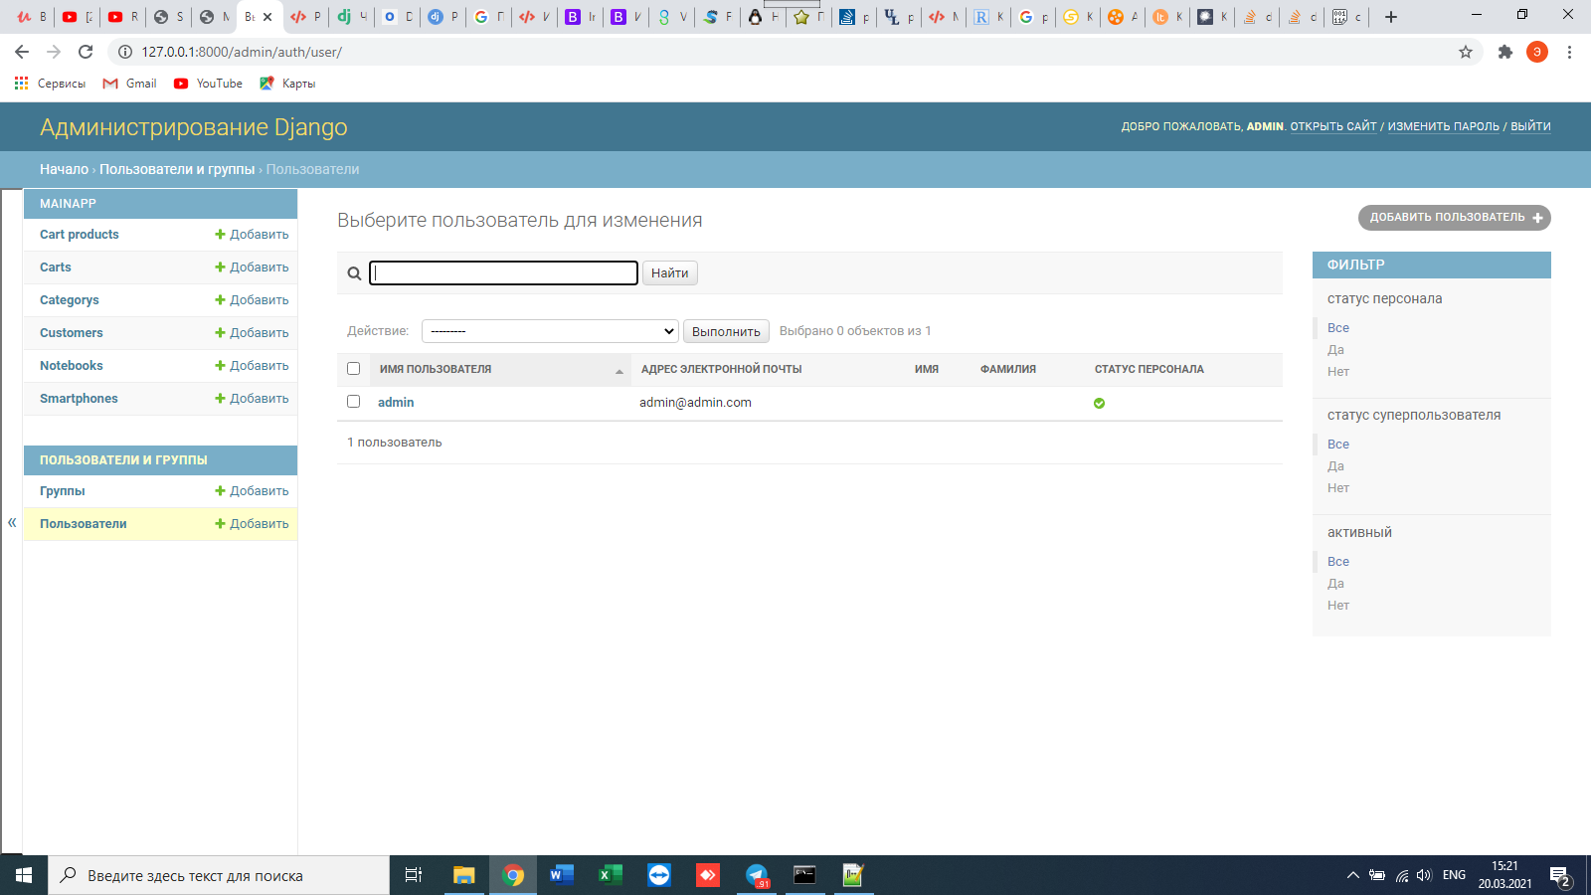Open Carts in the sidebar
Screen dimensions: 1591x895
click(56, 268)
